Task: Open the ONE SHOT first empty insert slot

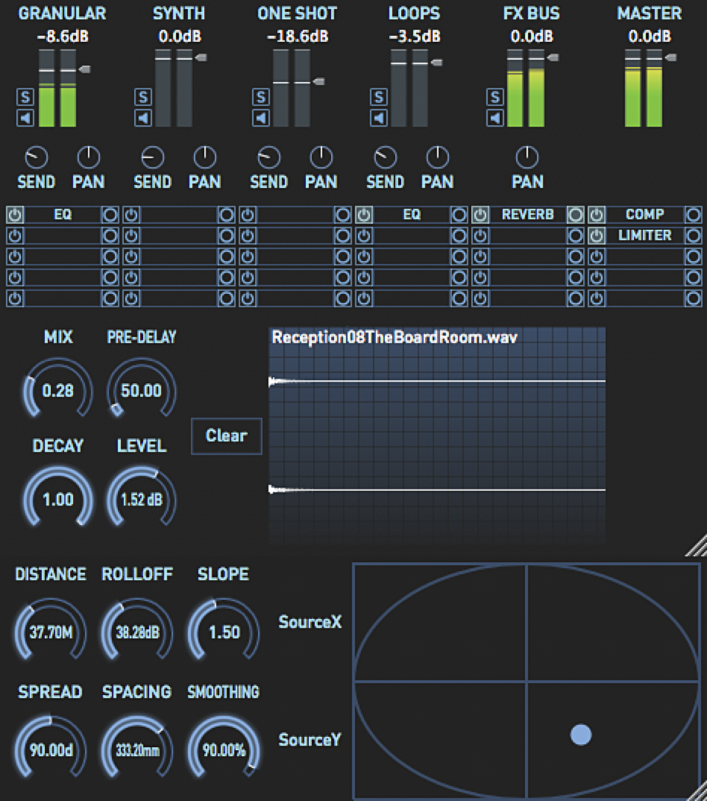Action: click(295, 215)
